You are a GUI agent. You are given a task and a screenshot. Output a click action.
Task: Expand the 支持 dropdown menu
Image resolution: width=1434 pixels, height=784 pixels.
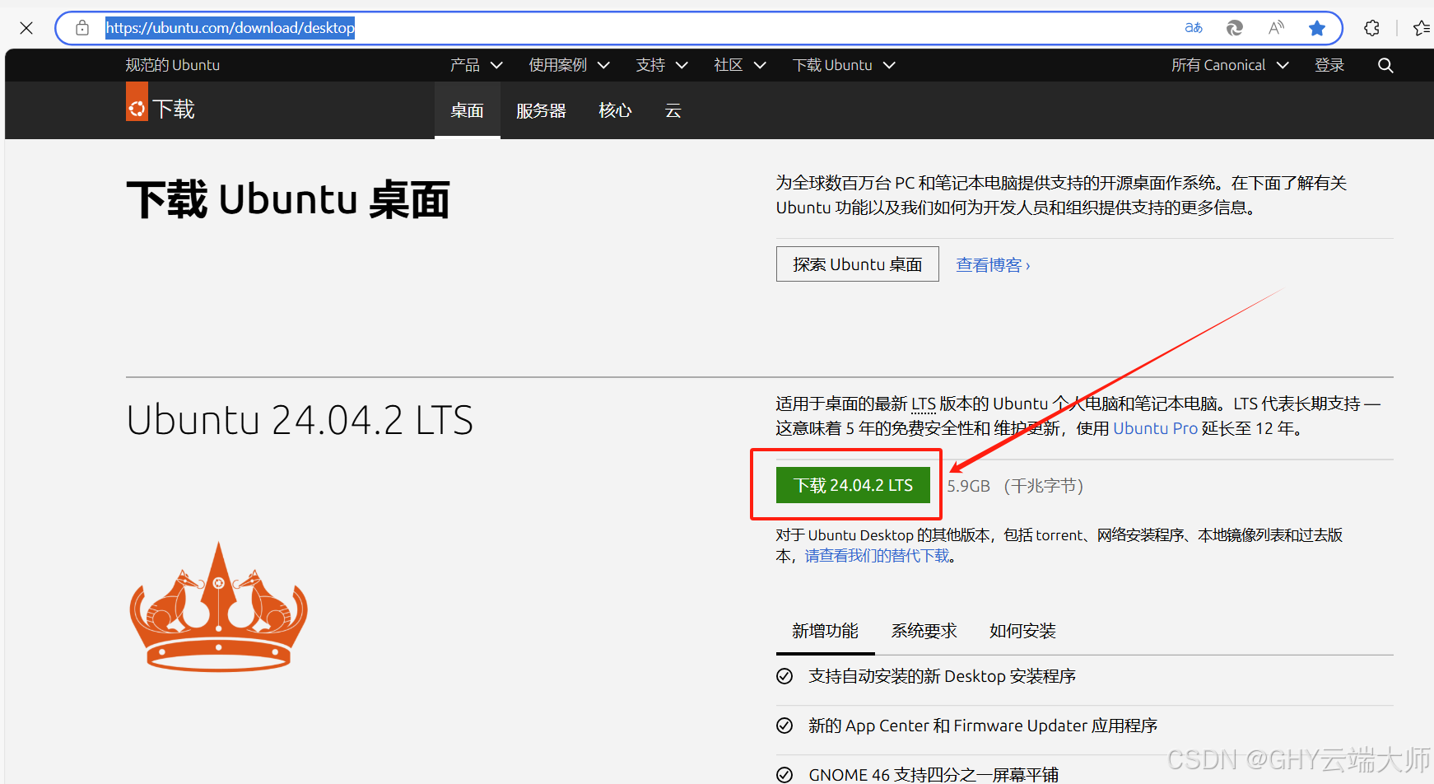coord(662,65)
